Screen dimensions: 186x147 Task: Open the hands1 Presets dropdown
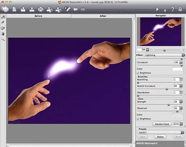click(x=161, y=132)
